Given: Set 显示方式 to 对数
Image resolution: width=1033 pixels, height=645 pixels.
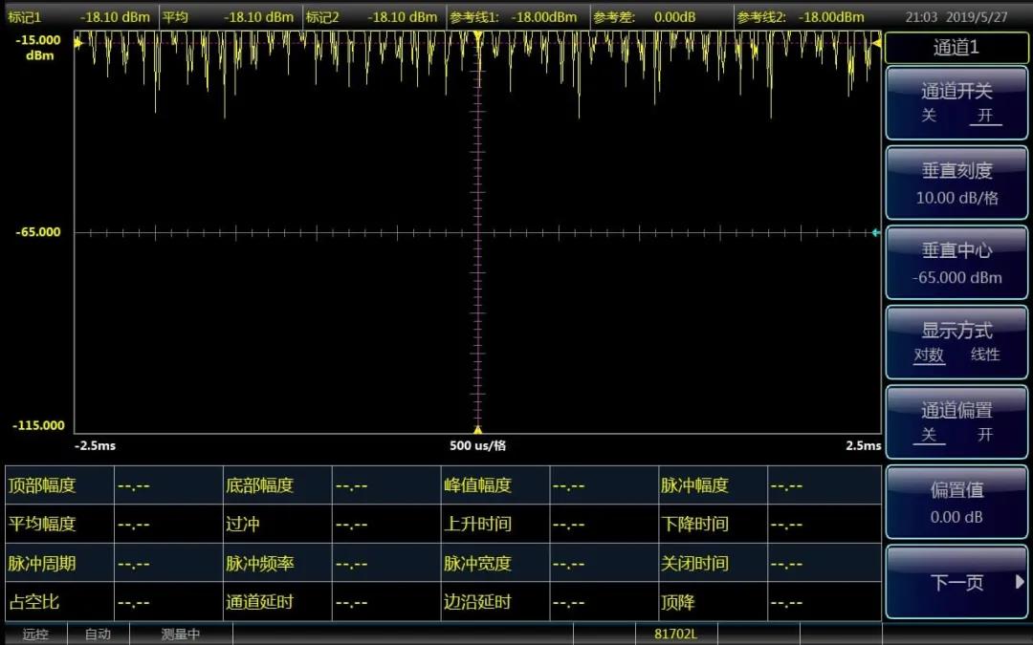Looking at the screenshot, I should click(929, 355).
